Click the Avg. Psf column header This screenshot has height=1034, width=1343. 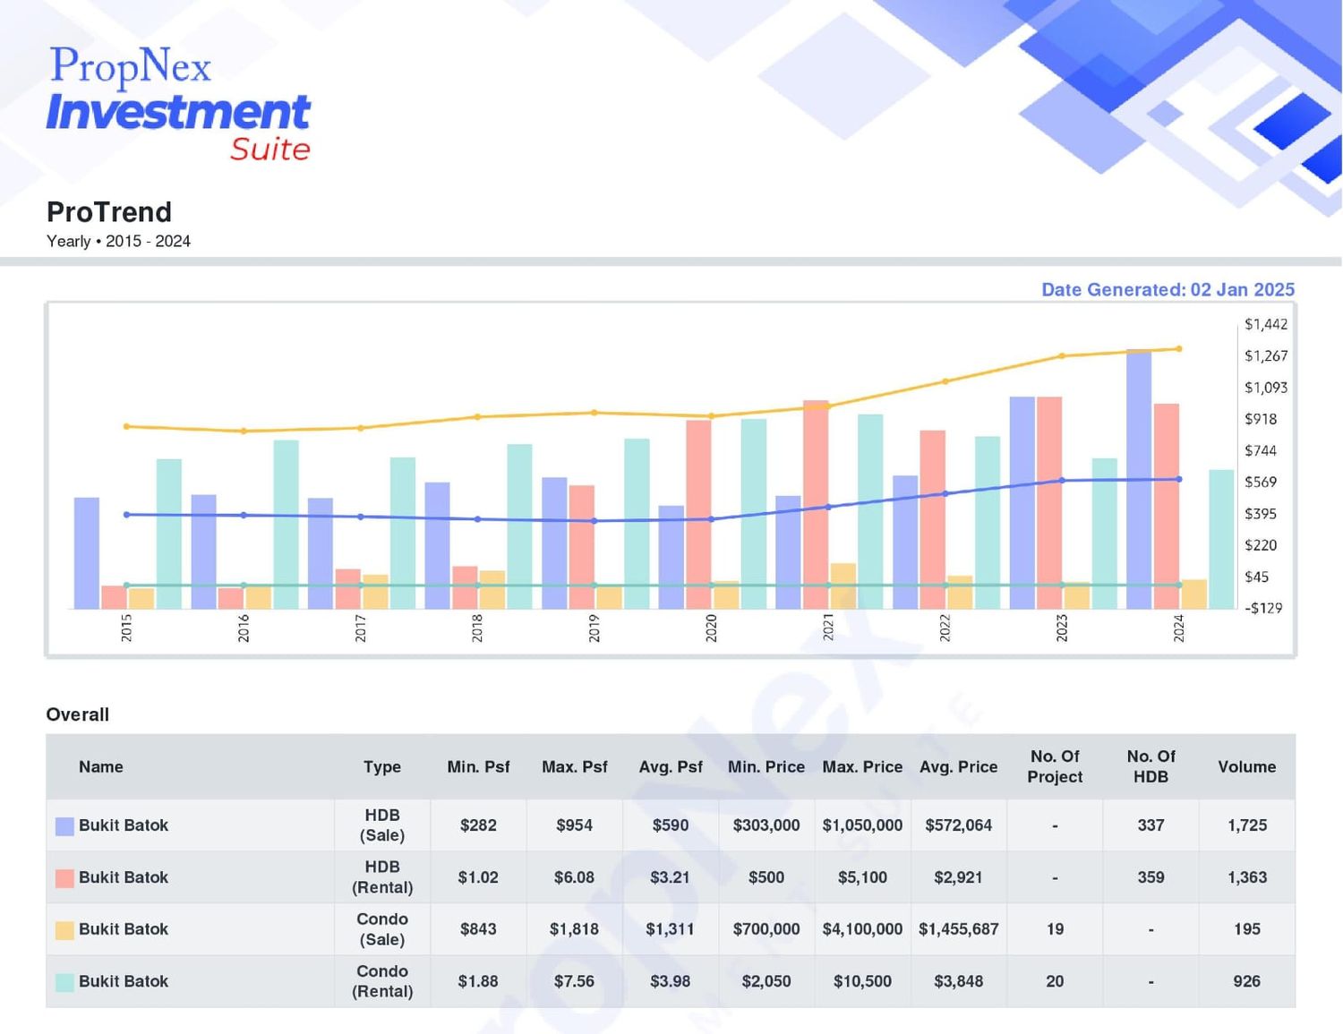coord(671,767)
